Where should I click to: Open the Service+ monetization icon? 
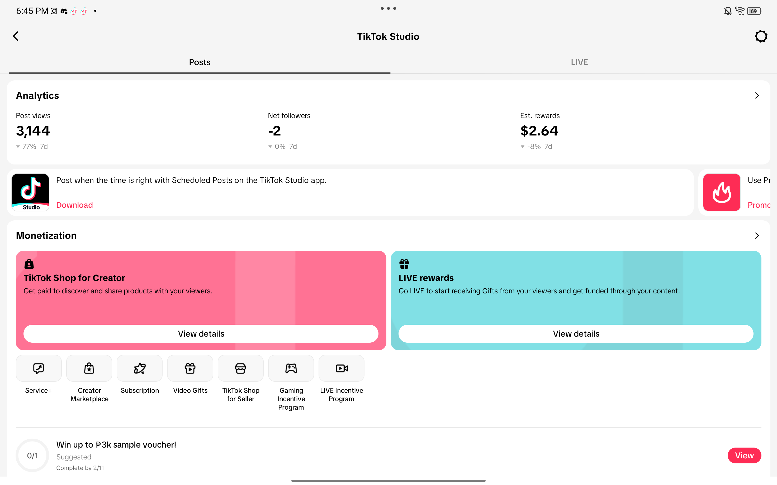point(39,368)
